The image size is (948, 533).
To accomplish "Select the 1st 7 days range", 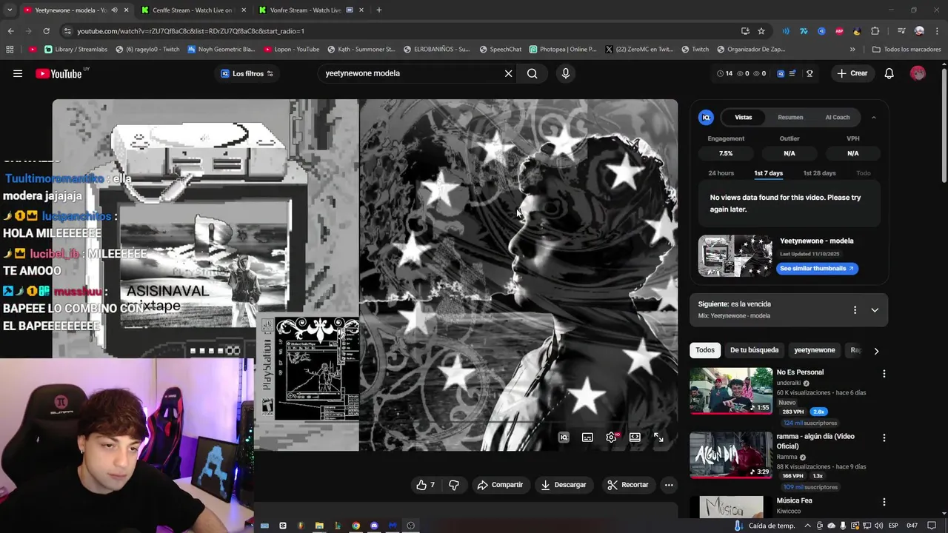I will tap(768, 173).
